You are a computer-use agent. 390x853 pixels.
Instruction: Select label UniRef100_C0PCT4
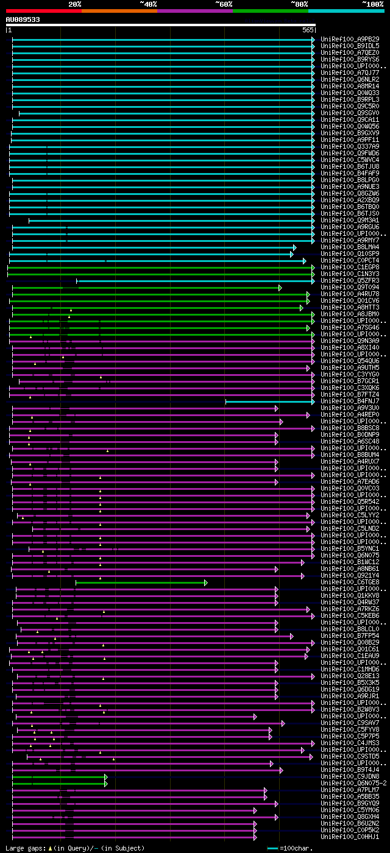(x=350, y=260)
